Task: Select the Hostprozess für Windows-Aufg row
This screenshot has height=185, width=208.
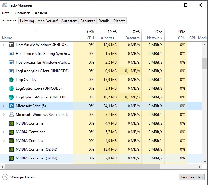Action: [x=101, y=62]
